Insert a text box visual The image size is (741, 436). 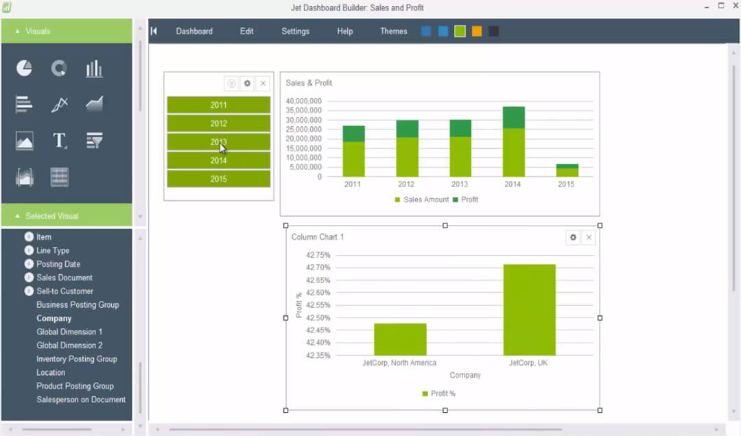(x=60, y=141)
